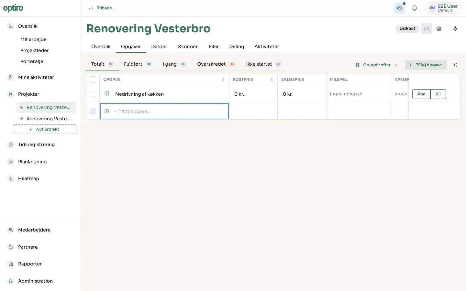Viewport: 466px width, 291px height.
Task: Select Ingen milepæl cell
Action: pyautogui.click(x=359, y=94)
